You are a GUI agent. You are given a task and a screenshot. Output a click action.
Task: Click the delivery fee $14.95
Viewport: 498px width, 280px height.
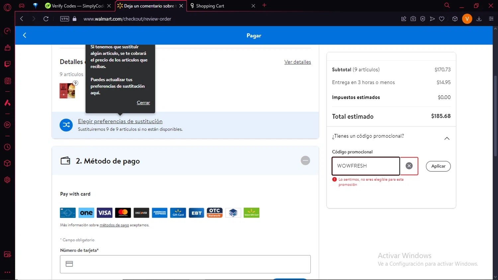[444, 82]
